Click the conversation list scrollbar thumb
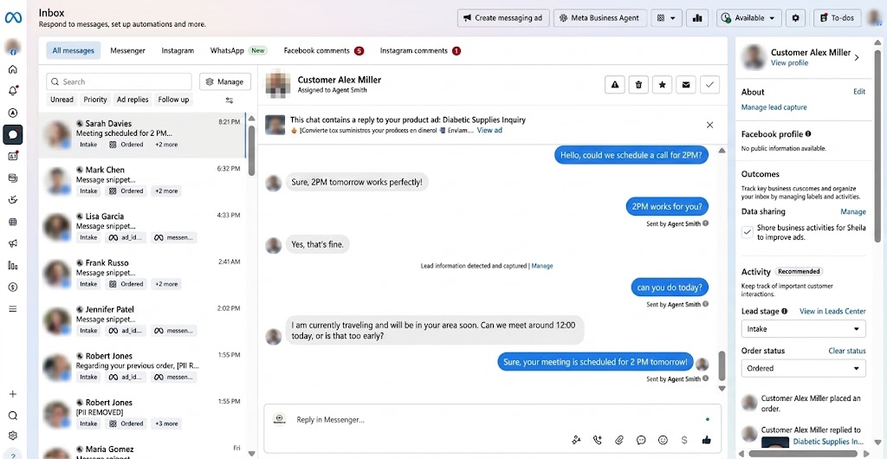The height and width of the screenshot is (459, 887). pos(252,150)
